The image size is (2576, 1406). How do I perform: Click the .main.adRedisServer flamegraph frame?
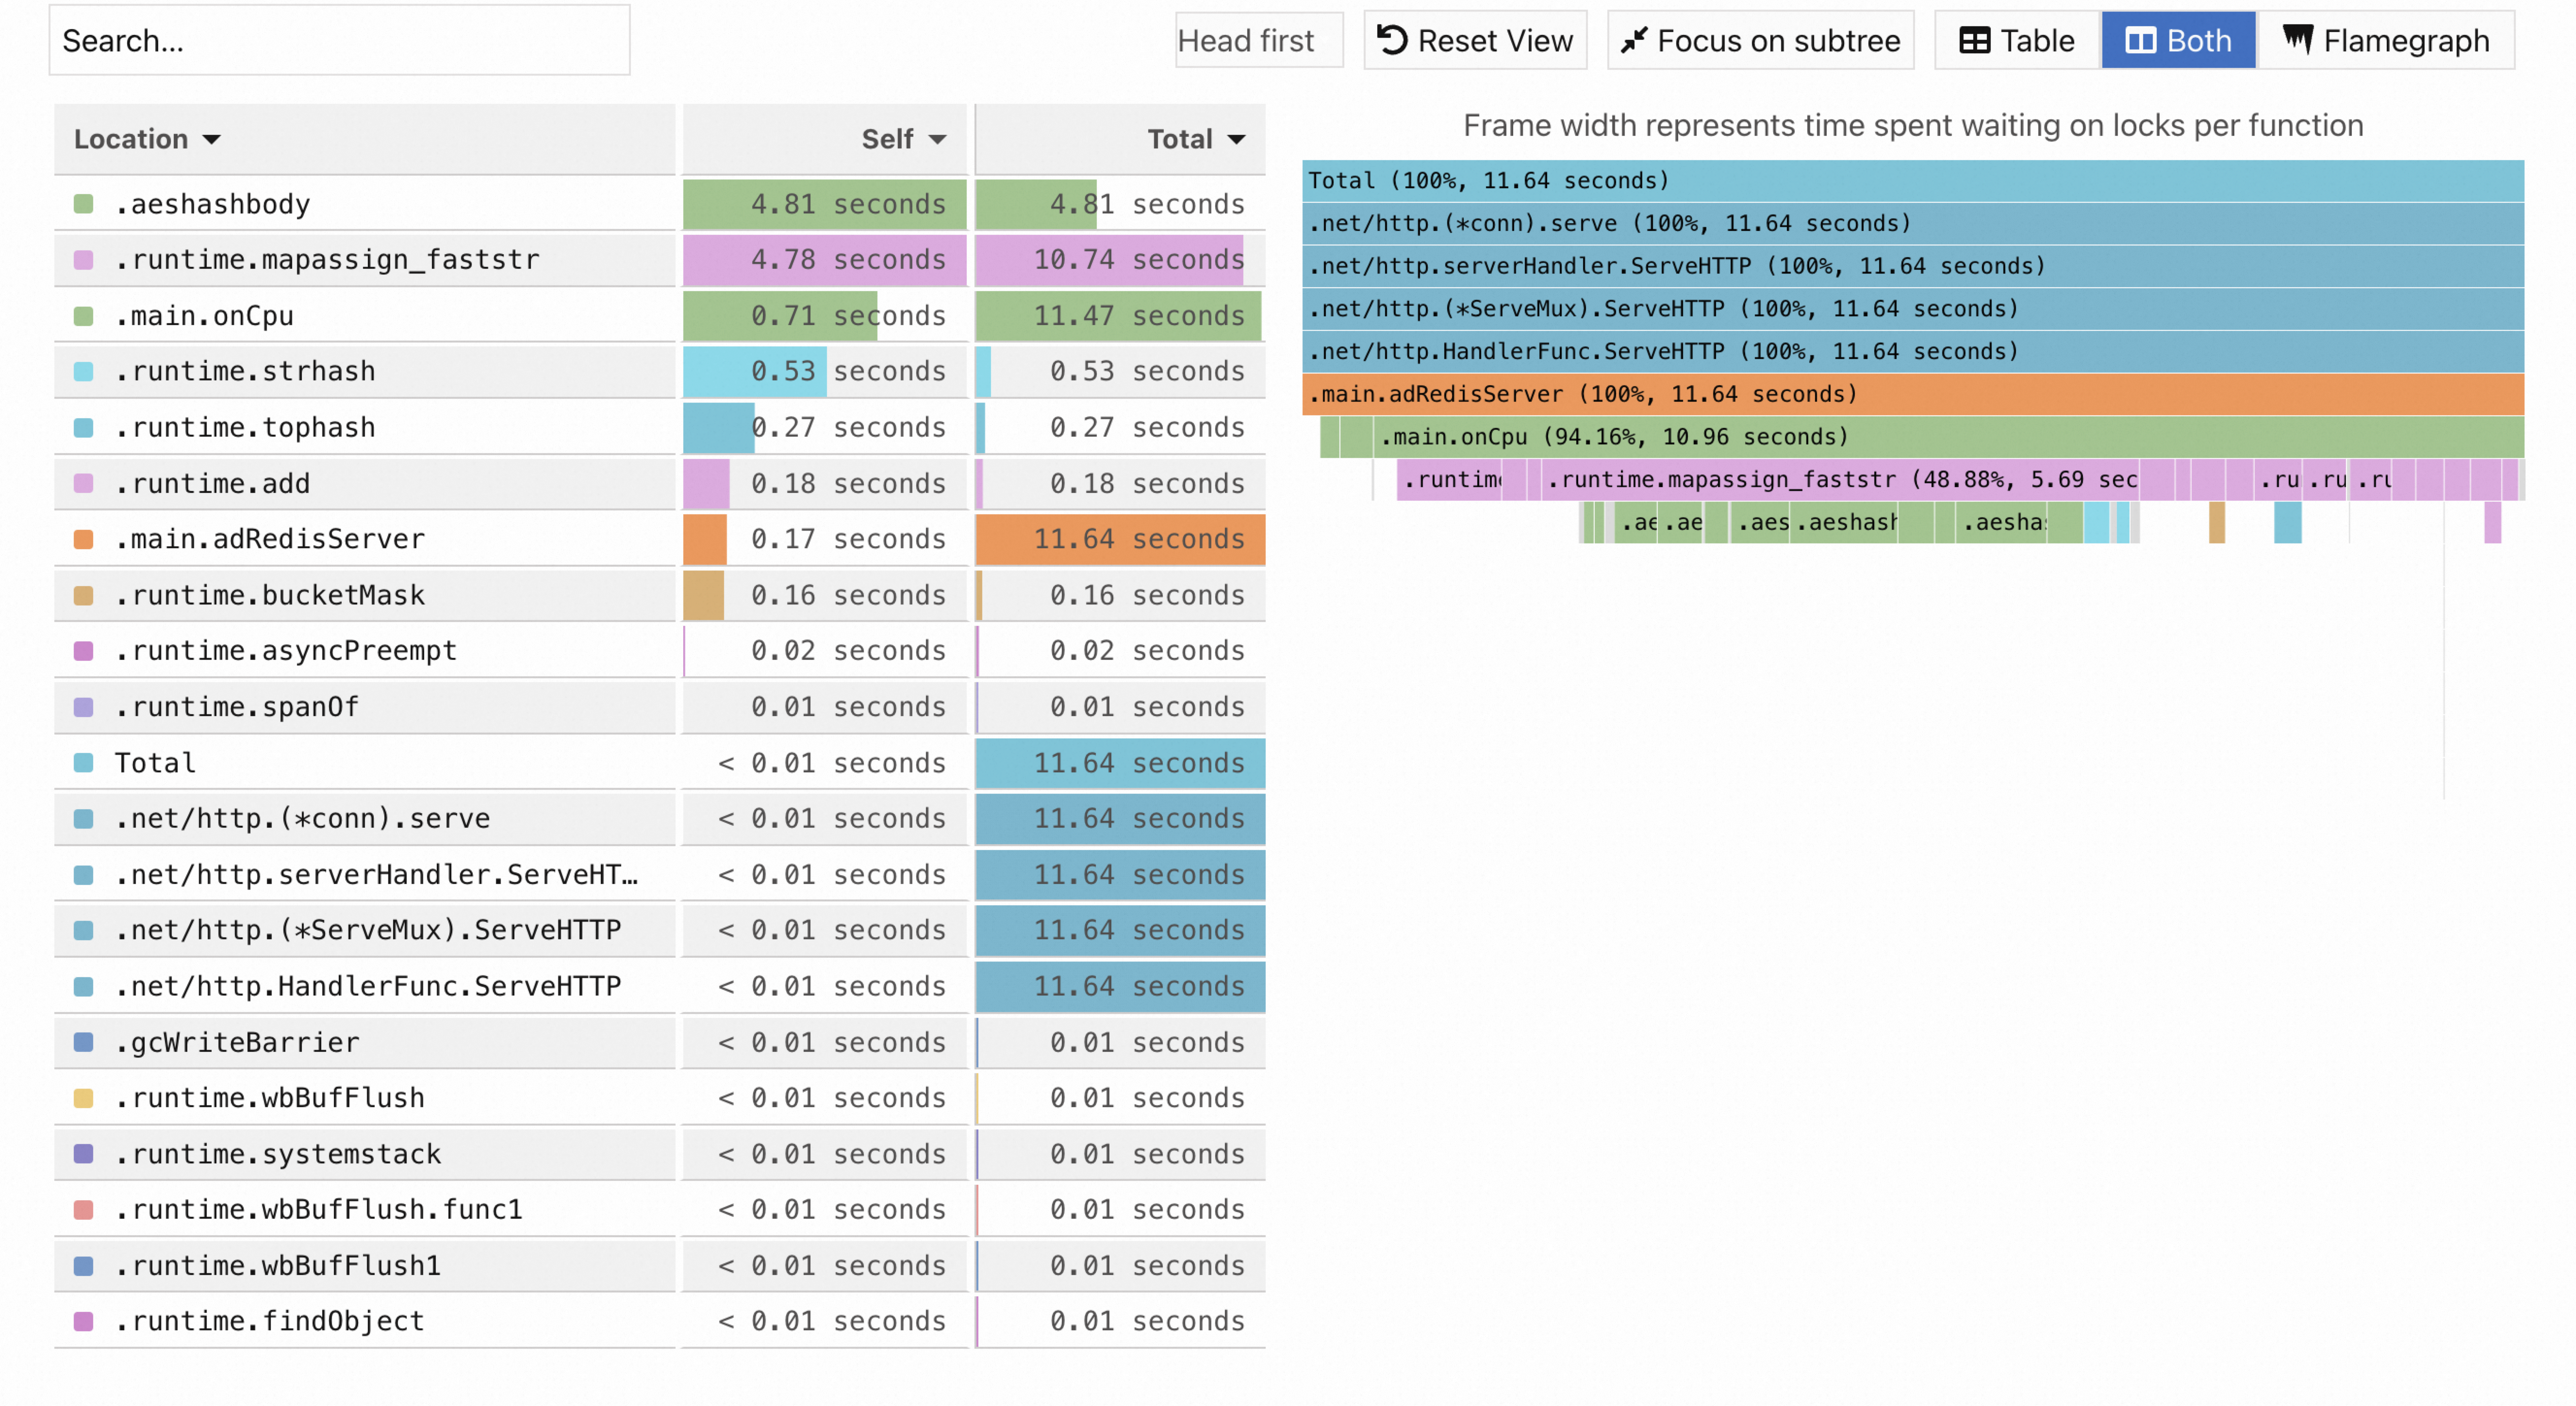coord(1913,394)
